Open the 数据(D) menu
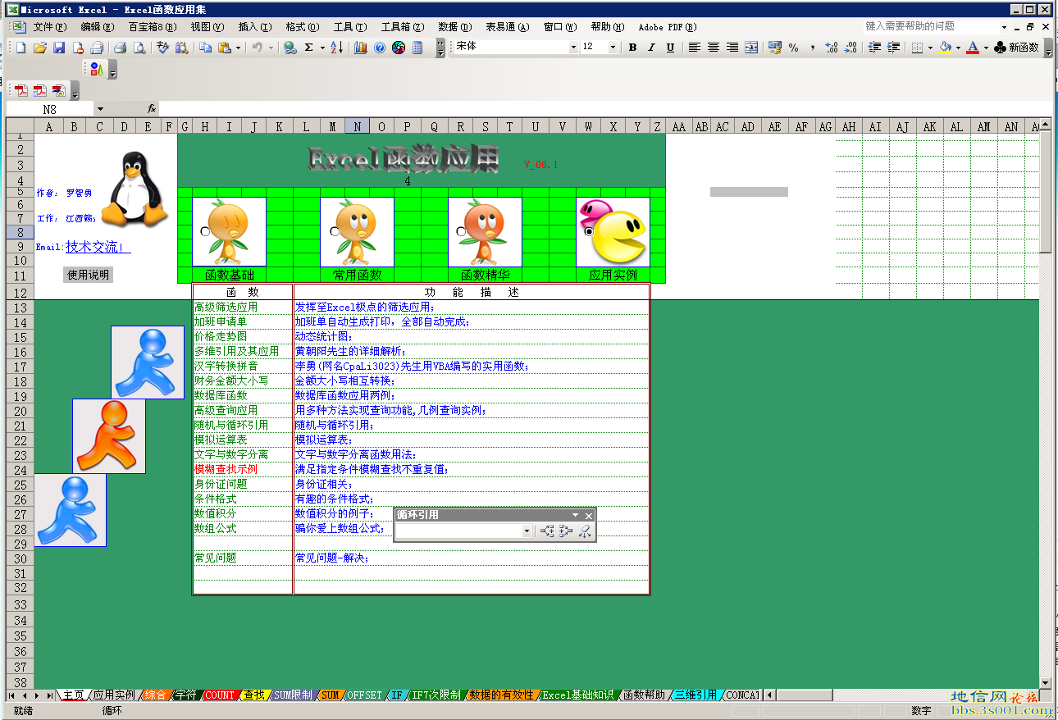1058x720 pixels. pyautogui.click(x=454, y=27)
